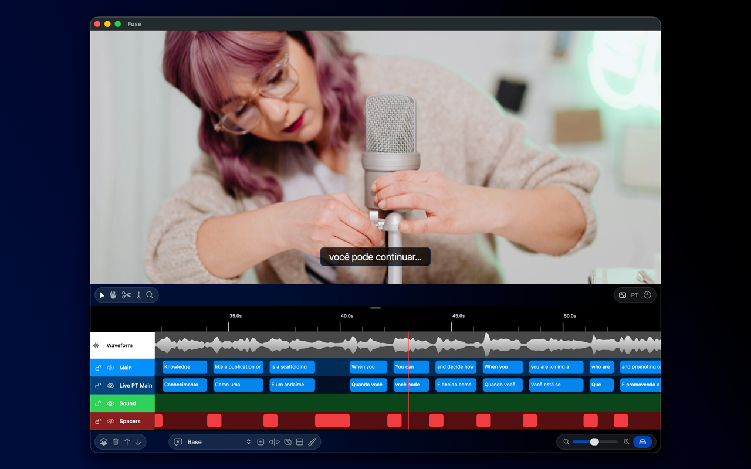Open the PT language selector
Image resolution: width=751 pixels, height=469 pixels.
coord(634,295)
